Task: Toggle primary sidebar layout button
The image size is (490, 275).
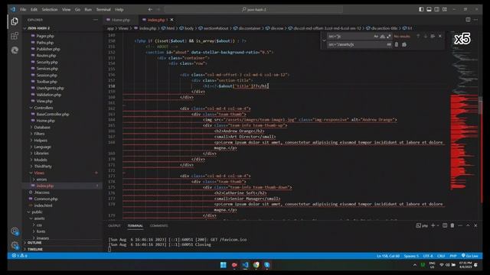Action: pyautogui.click(x=421, y=9)
